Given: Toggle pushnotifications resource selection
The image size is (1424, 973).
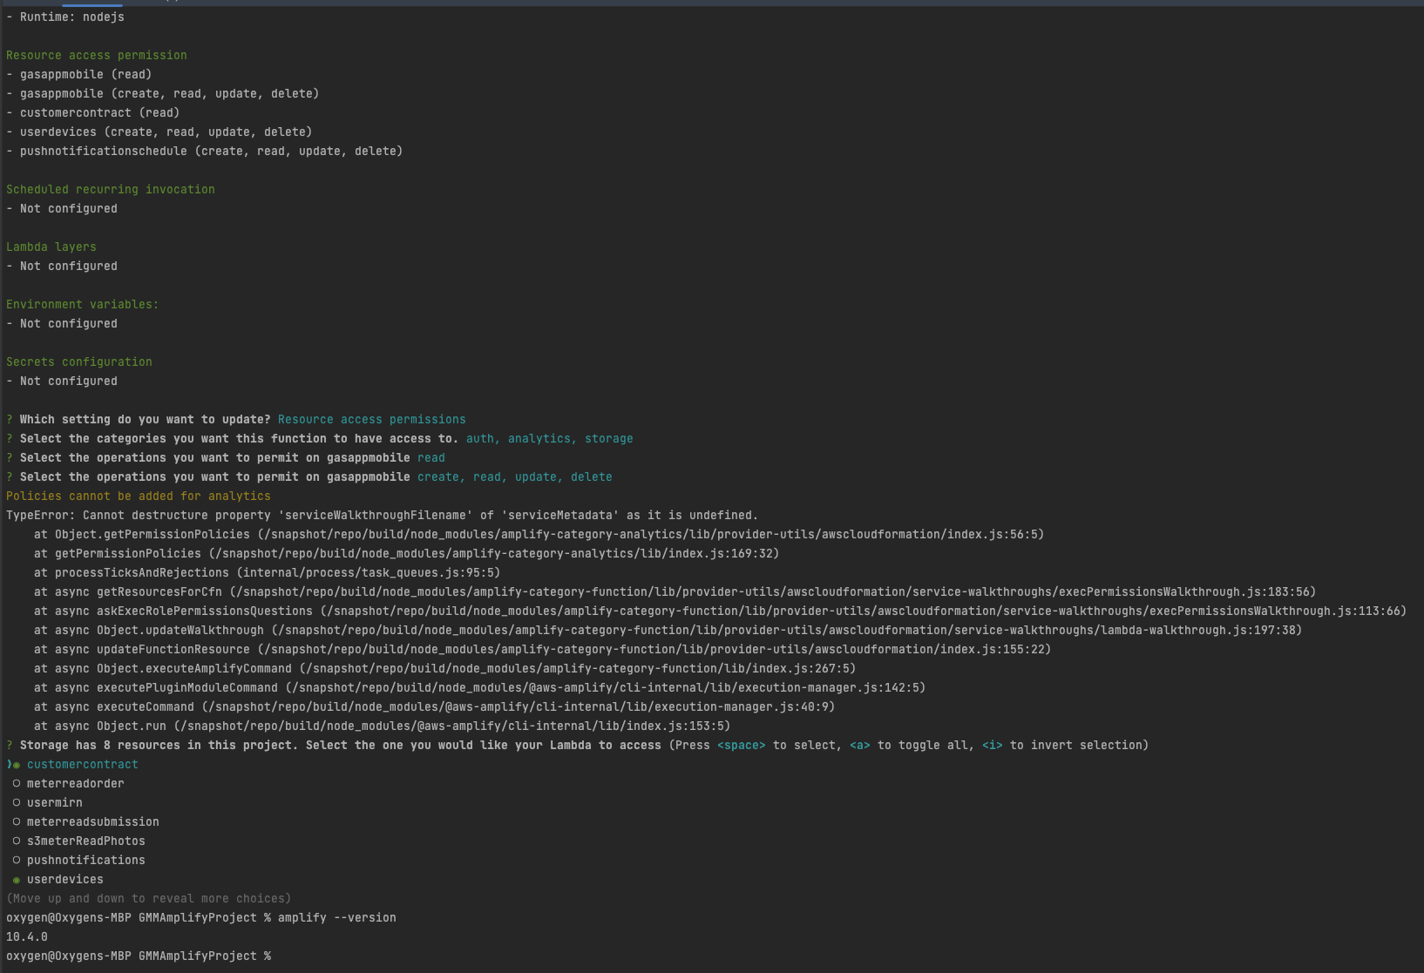Looking at the screenshot, I should click(17, 860).
